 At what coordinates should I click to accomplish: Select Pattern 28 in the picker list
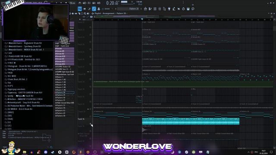(x=65, y=93)
